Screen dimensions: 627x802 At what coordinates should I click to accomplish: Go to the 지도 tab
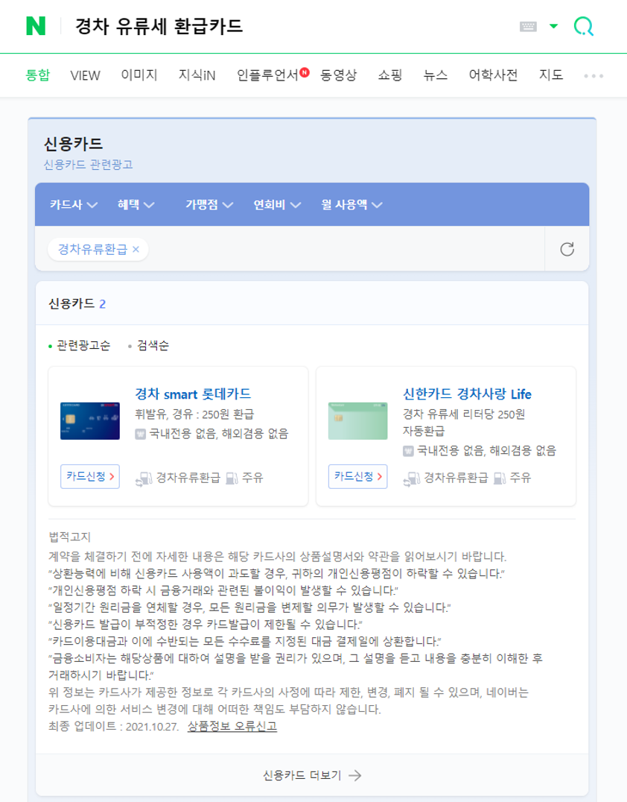point(551,75)
